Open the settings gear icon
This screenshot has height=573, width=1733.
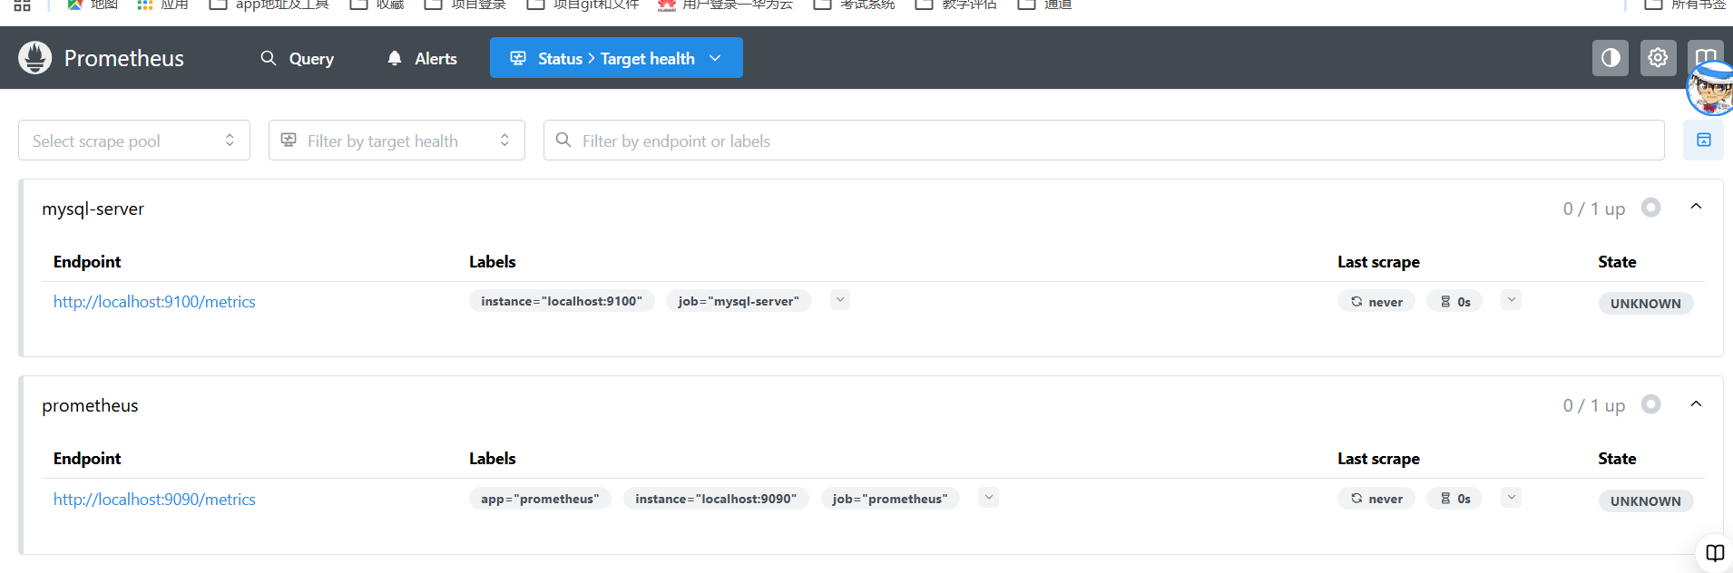1658,58
